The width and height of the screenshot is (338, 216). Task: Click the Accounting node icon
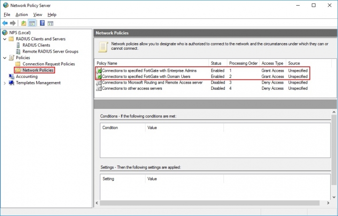11,77
